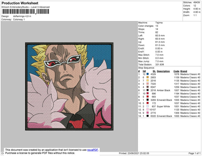Click the Super White swatch in stop 11
The height and width of the screenshot is (156, 202).
click(147, 106)
